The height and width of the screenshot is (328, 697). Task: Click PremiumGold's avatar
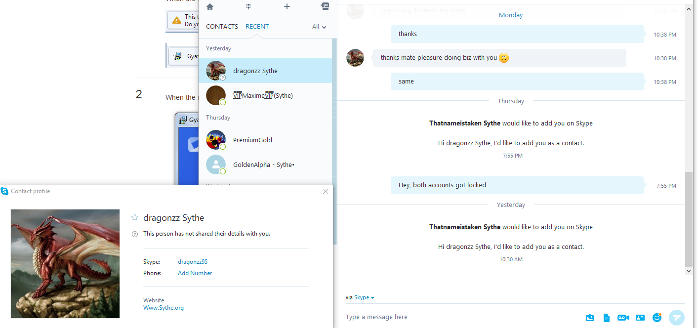pos(216,140)
